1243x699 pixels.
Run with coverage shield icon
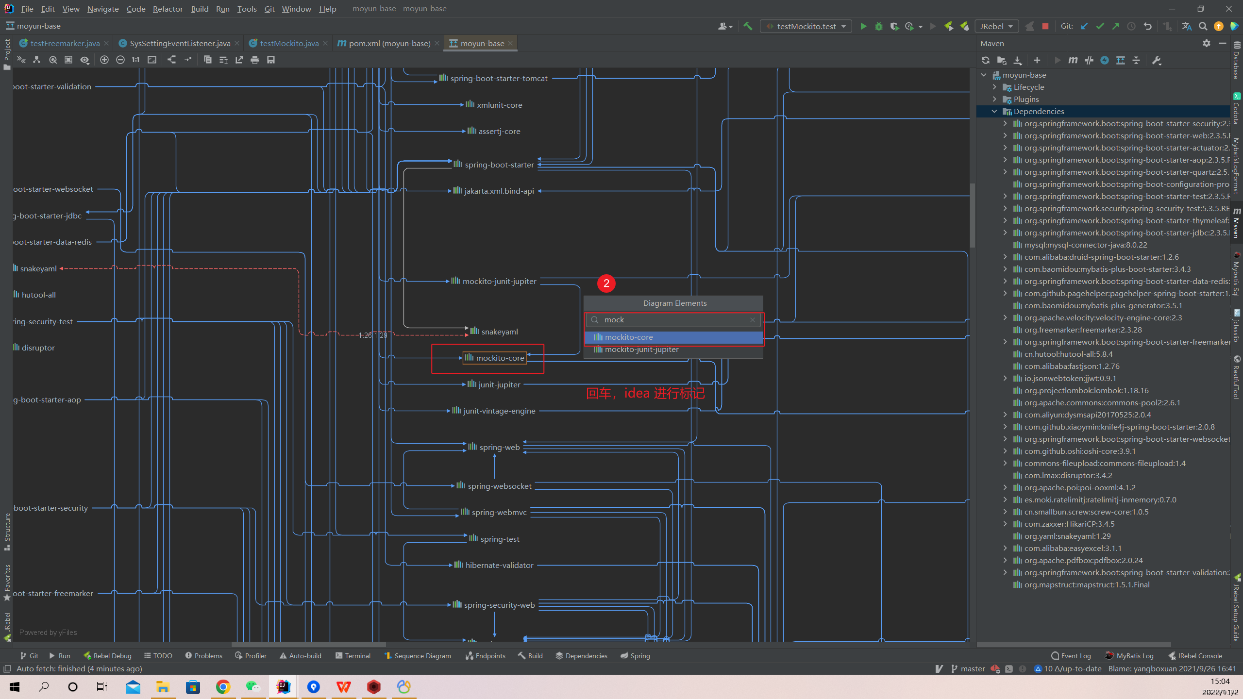(894, 26)
